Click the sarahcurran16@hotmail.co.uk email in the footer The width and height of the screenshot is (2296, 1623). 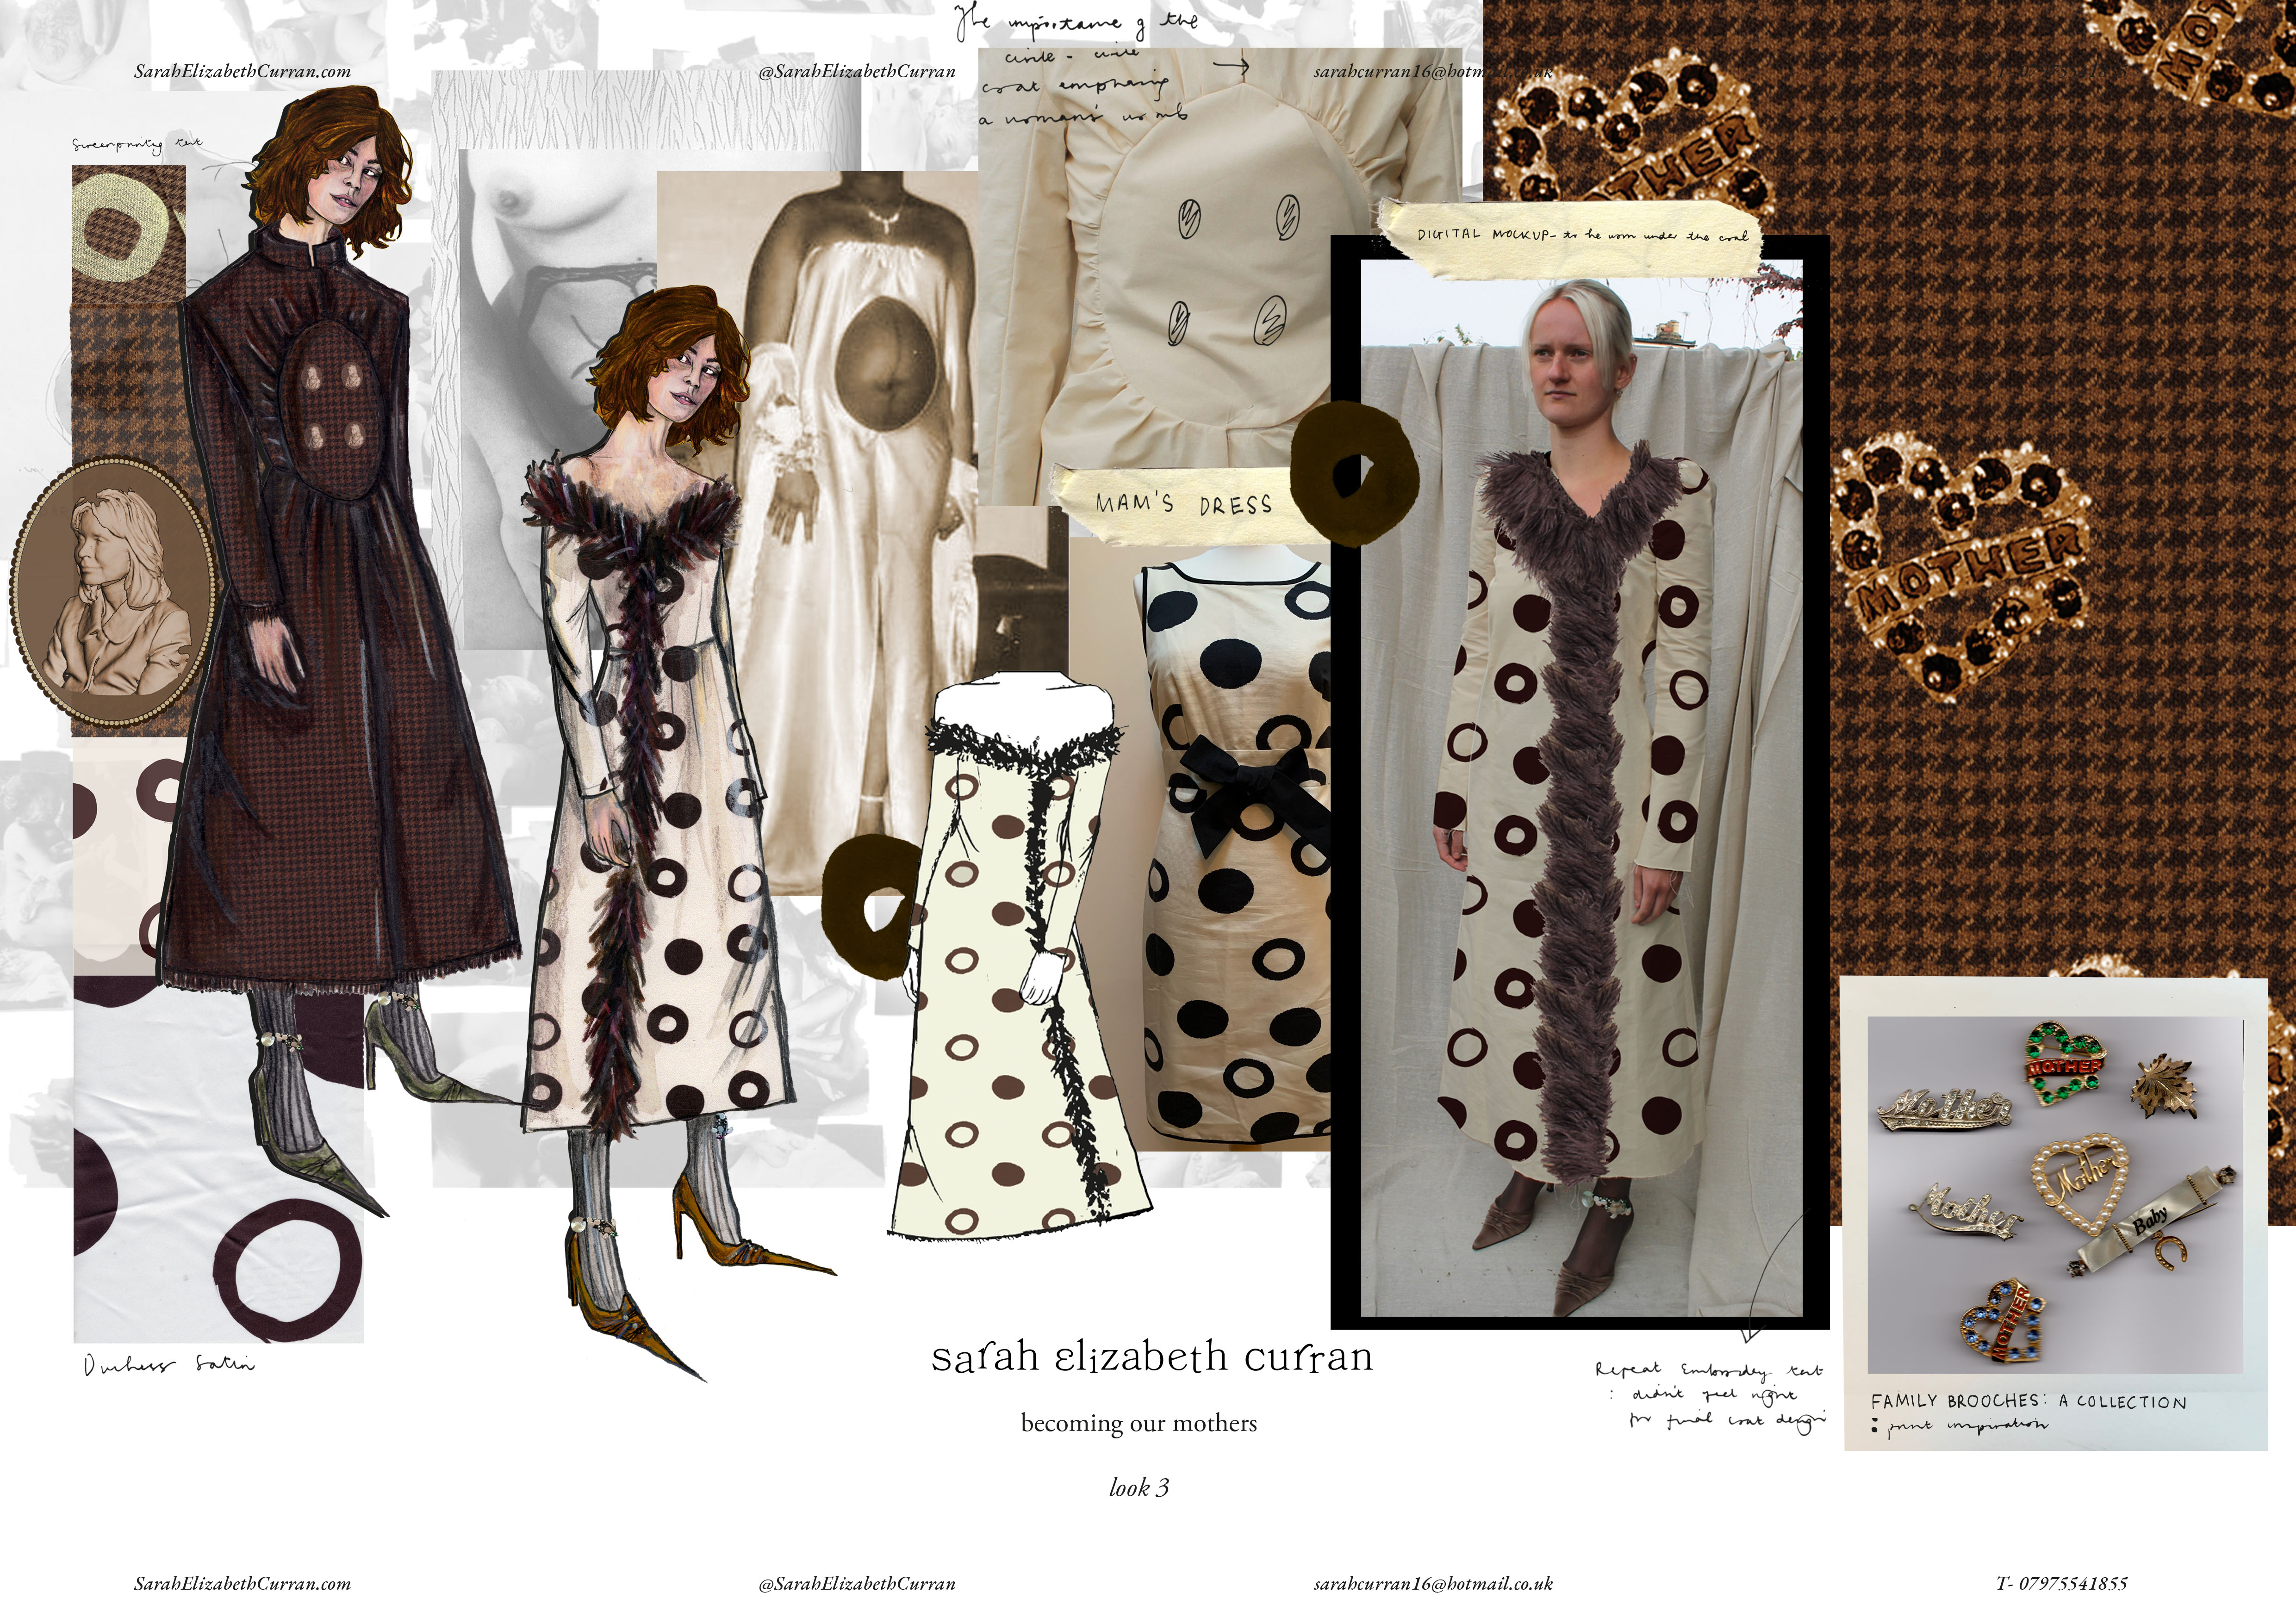[1433, 1583]
